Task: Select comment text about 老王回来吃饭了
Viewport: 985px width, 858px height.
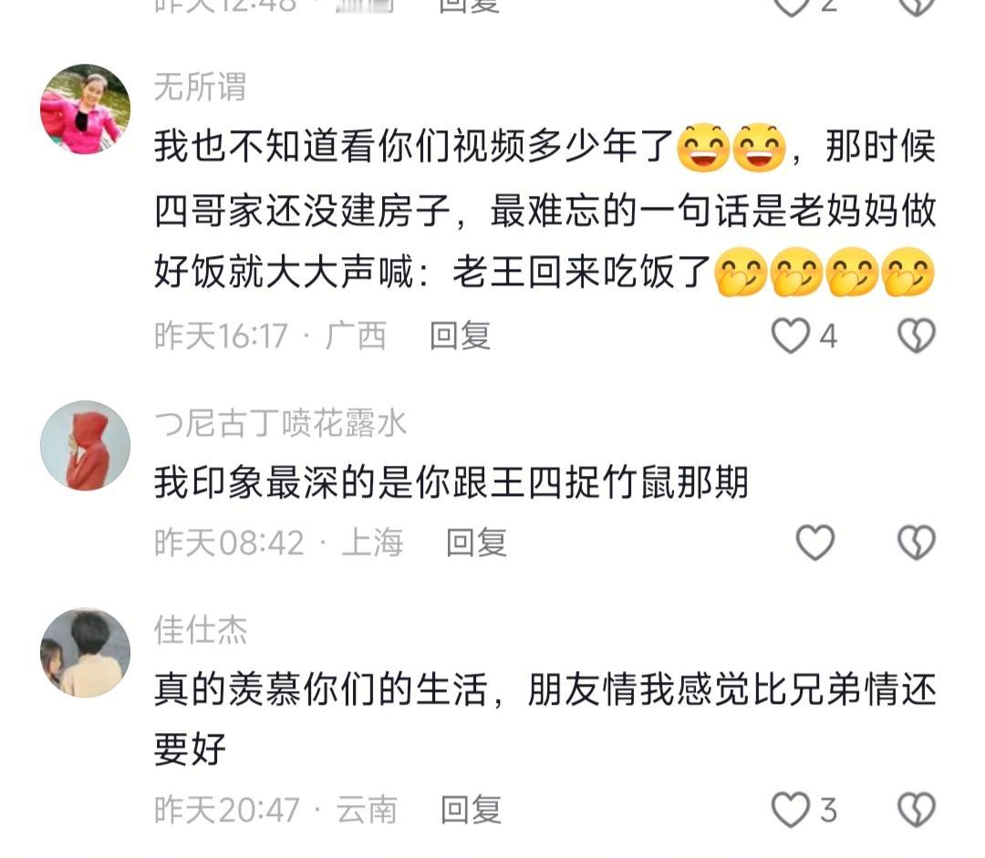Action: (545, 209)
